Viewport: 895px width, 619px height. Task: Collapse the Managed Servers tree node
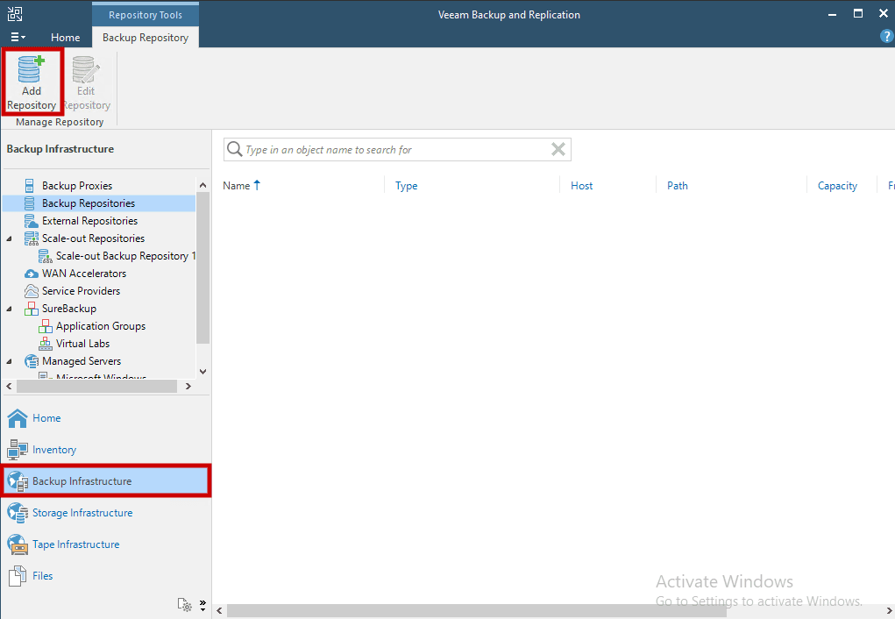(9, 360)
